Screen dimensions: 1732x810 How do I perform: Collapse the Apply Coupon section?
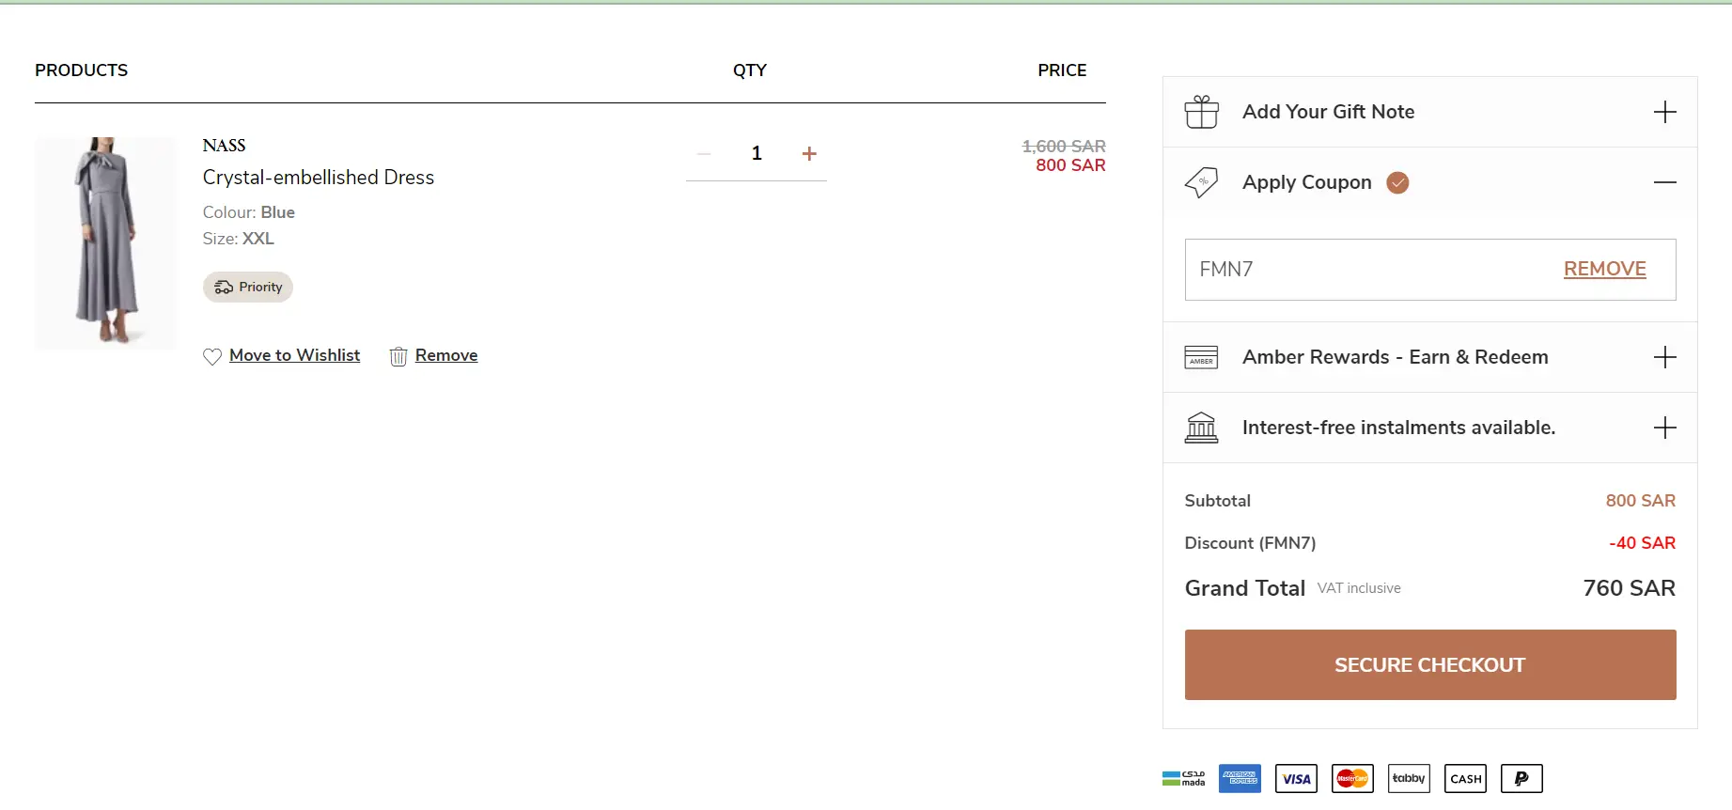coord(1664,182)
